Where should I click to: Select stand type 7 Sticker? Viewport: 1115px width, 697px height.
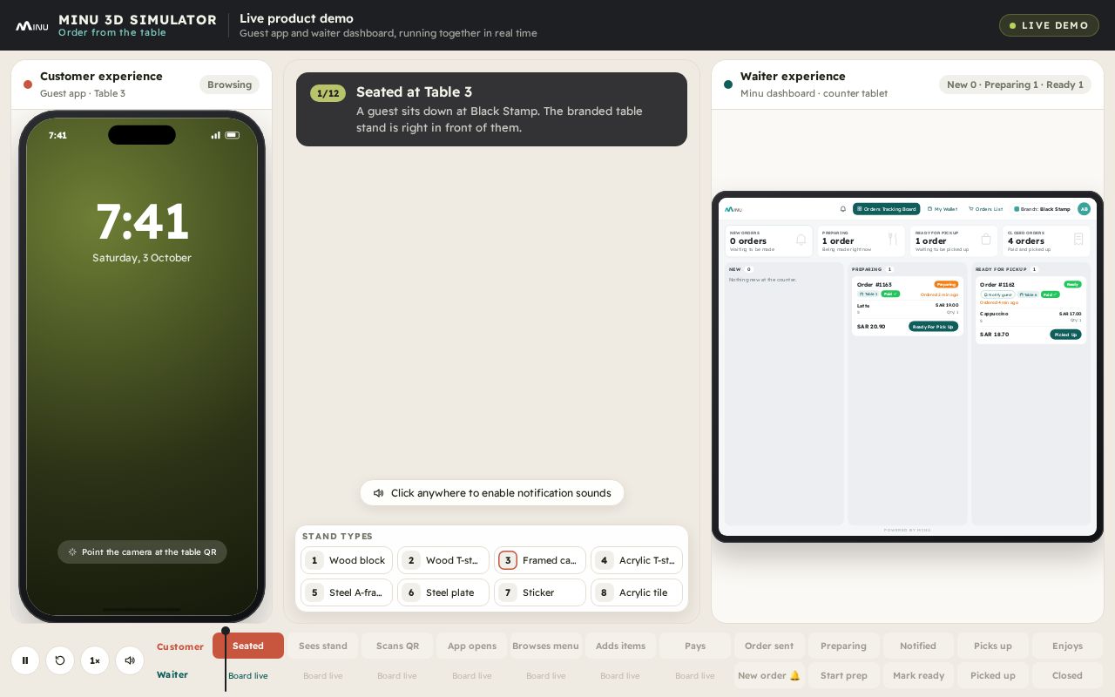coord(540,592)
